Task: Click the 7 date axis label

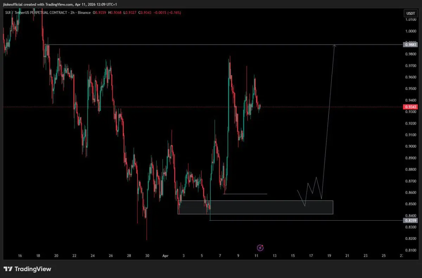Action: coord(220,256)
